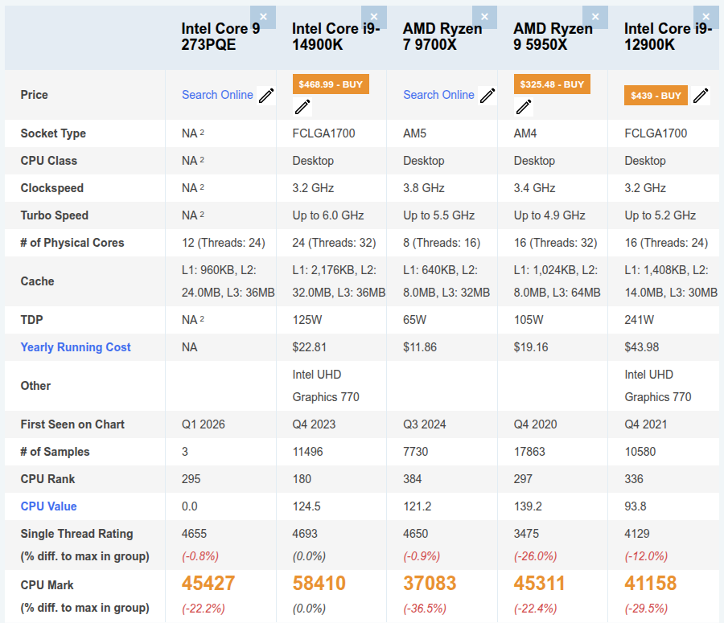The height and width of the screenshot is (623, 724).
Task: Edit price pencil beside $439 button
Action: 701,96
